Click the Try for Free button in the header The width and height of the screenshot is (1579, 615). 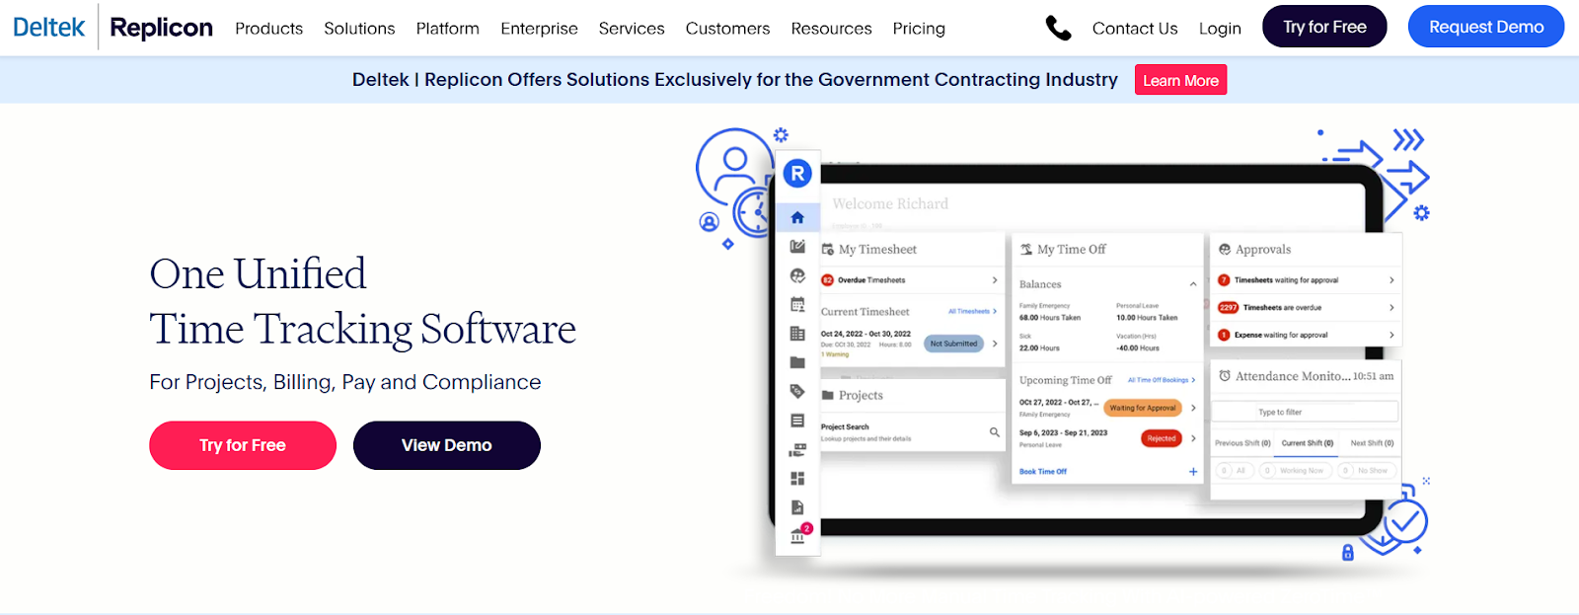[x=1324, y=27]
